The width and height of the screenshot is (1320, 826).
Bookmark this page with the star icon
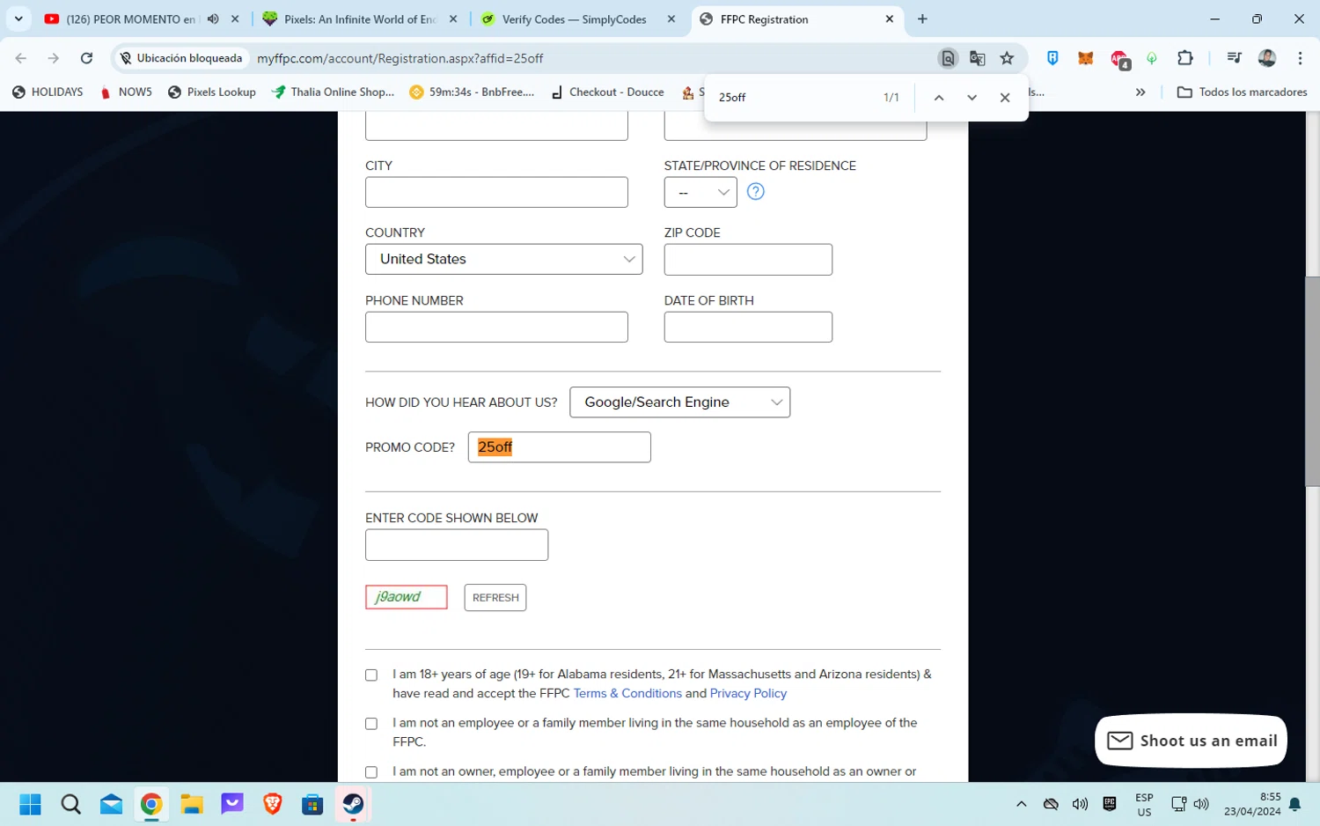(x=1007, y=58)
